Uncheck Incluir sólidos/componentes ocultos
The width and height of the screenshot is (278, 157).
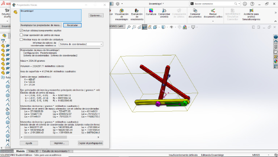pos(21,31)
